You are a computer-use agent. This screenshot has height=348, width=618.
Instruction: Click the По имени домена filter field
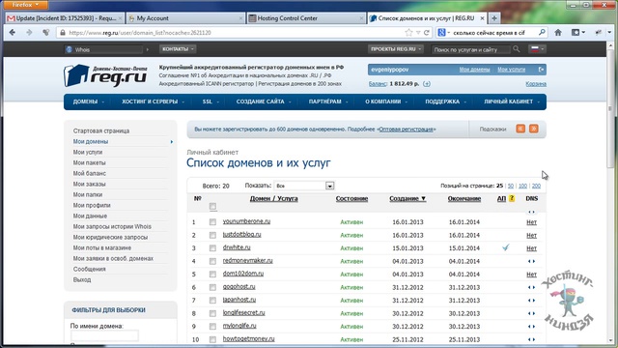[104, 335]
